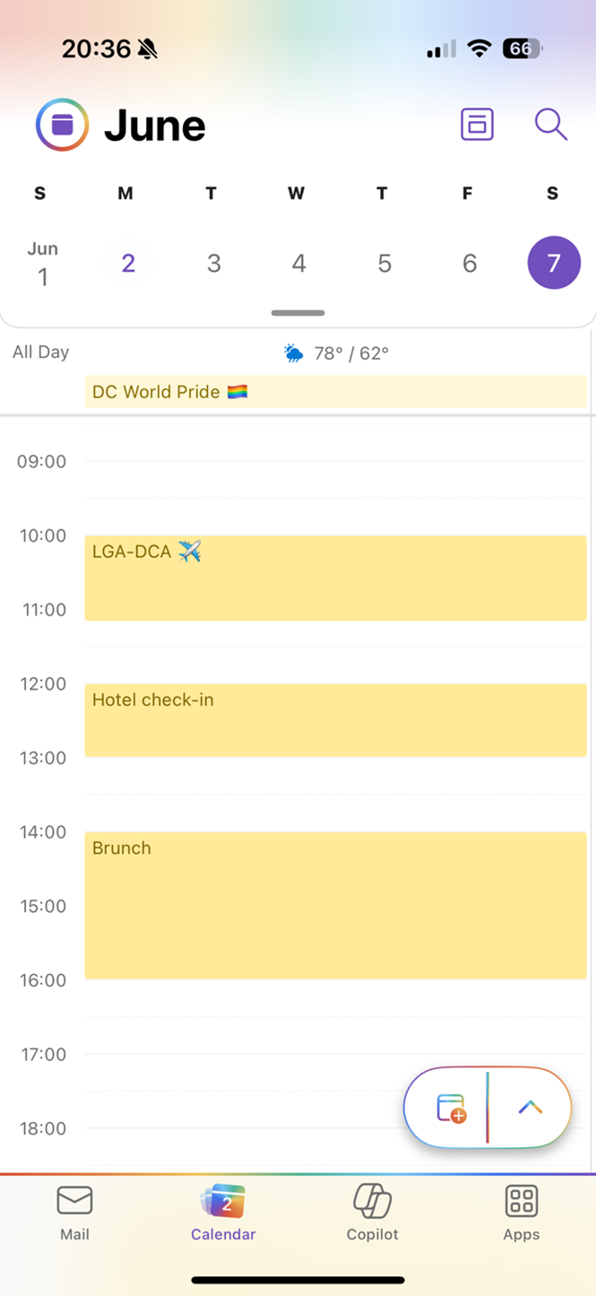
Task: Select Monday June 2
Action: (128, 263)
